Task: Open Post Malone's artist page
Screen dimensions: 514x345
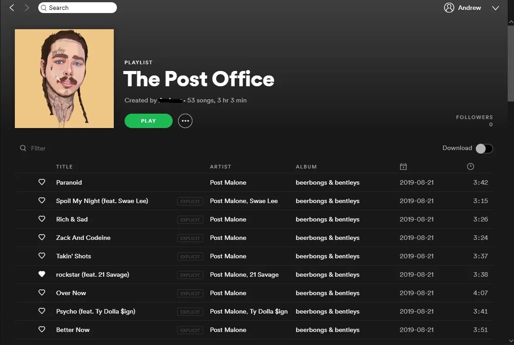Action: pos(228,182)
